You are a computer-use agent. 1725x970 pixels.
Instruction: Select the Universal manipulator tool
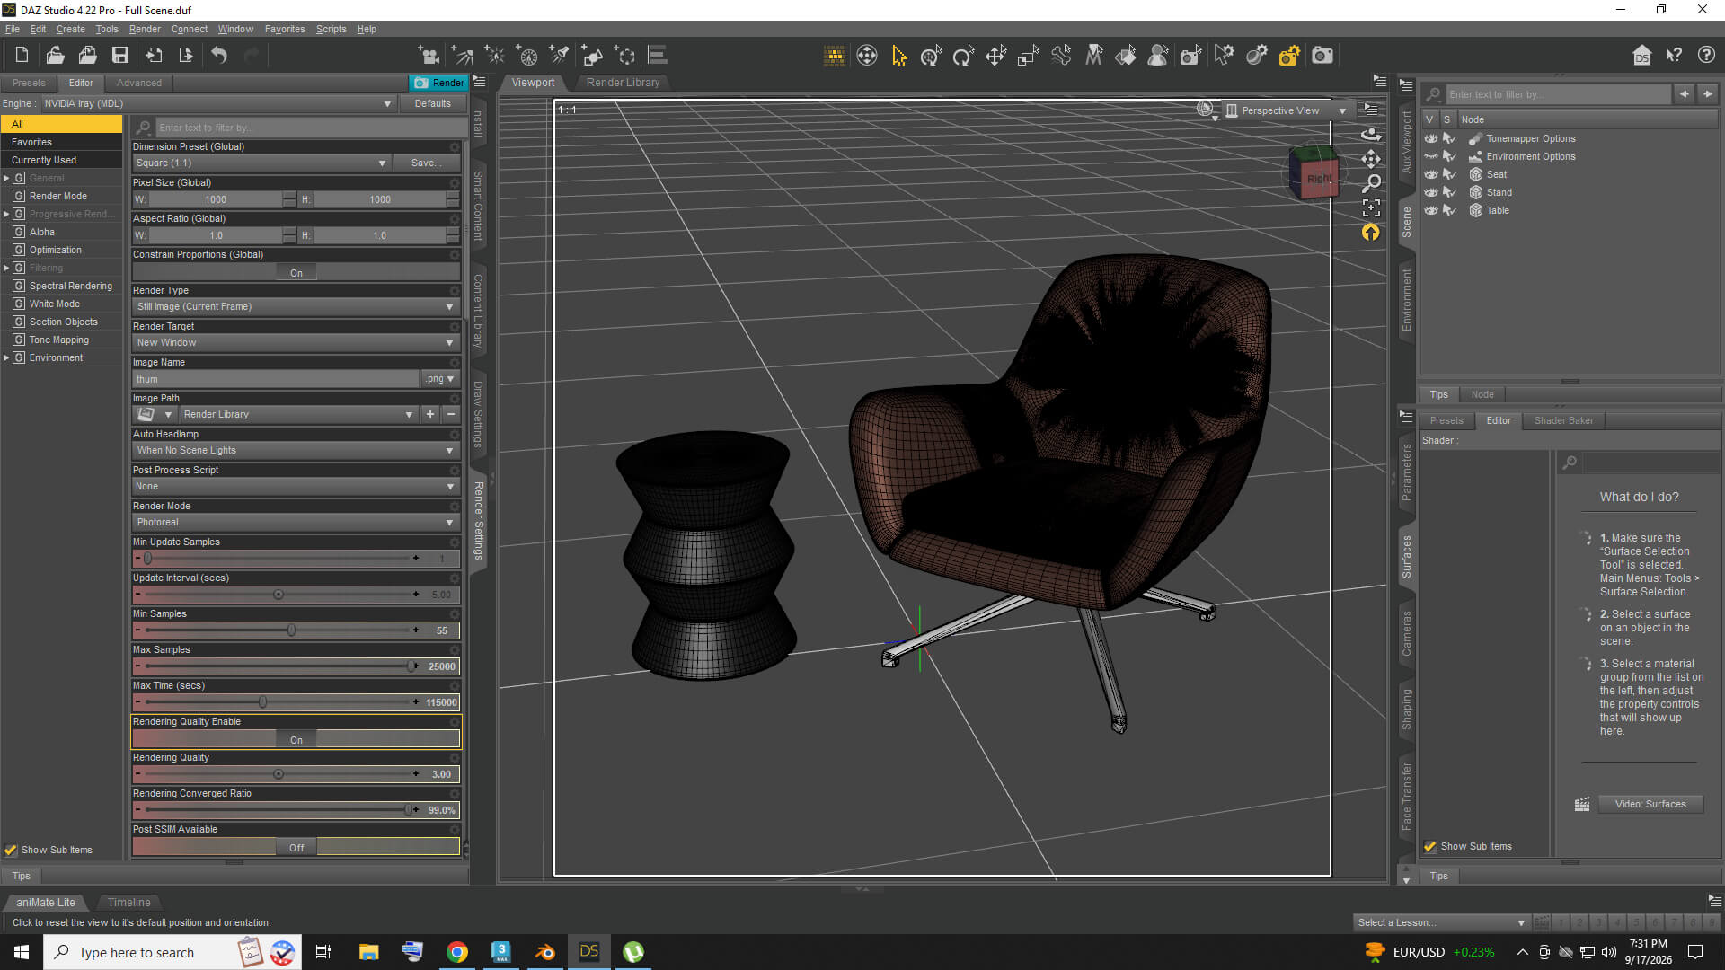tap(931, 56)
